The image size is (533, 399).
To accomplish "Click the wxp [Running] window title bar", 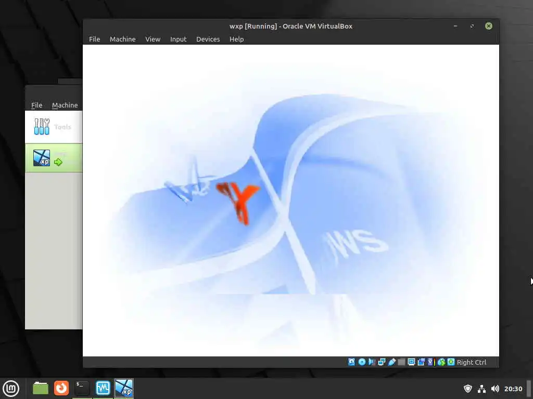I will (291, 26).
